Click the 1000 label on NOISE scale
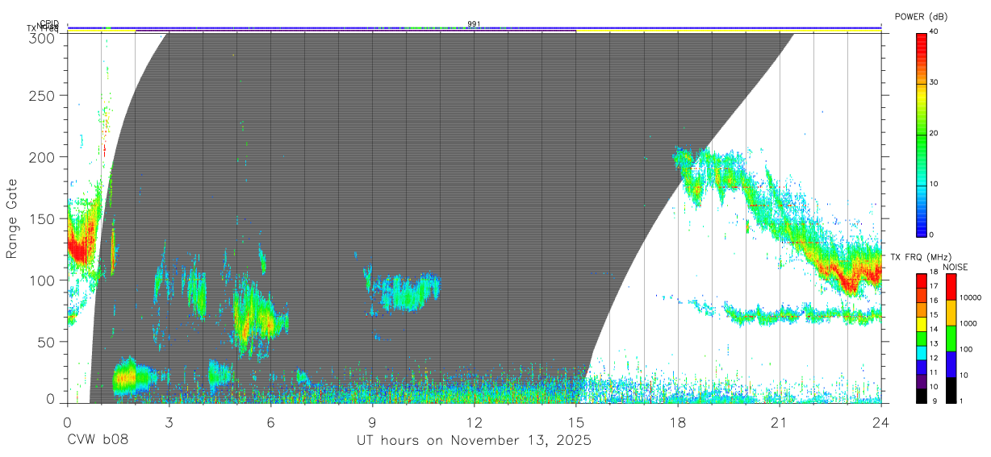 [x=969, y=325]
